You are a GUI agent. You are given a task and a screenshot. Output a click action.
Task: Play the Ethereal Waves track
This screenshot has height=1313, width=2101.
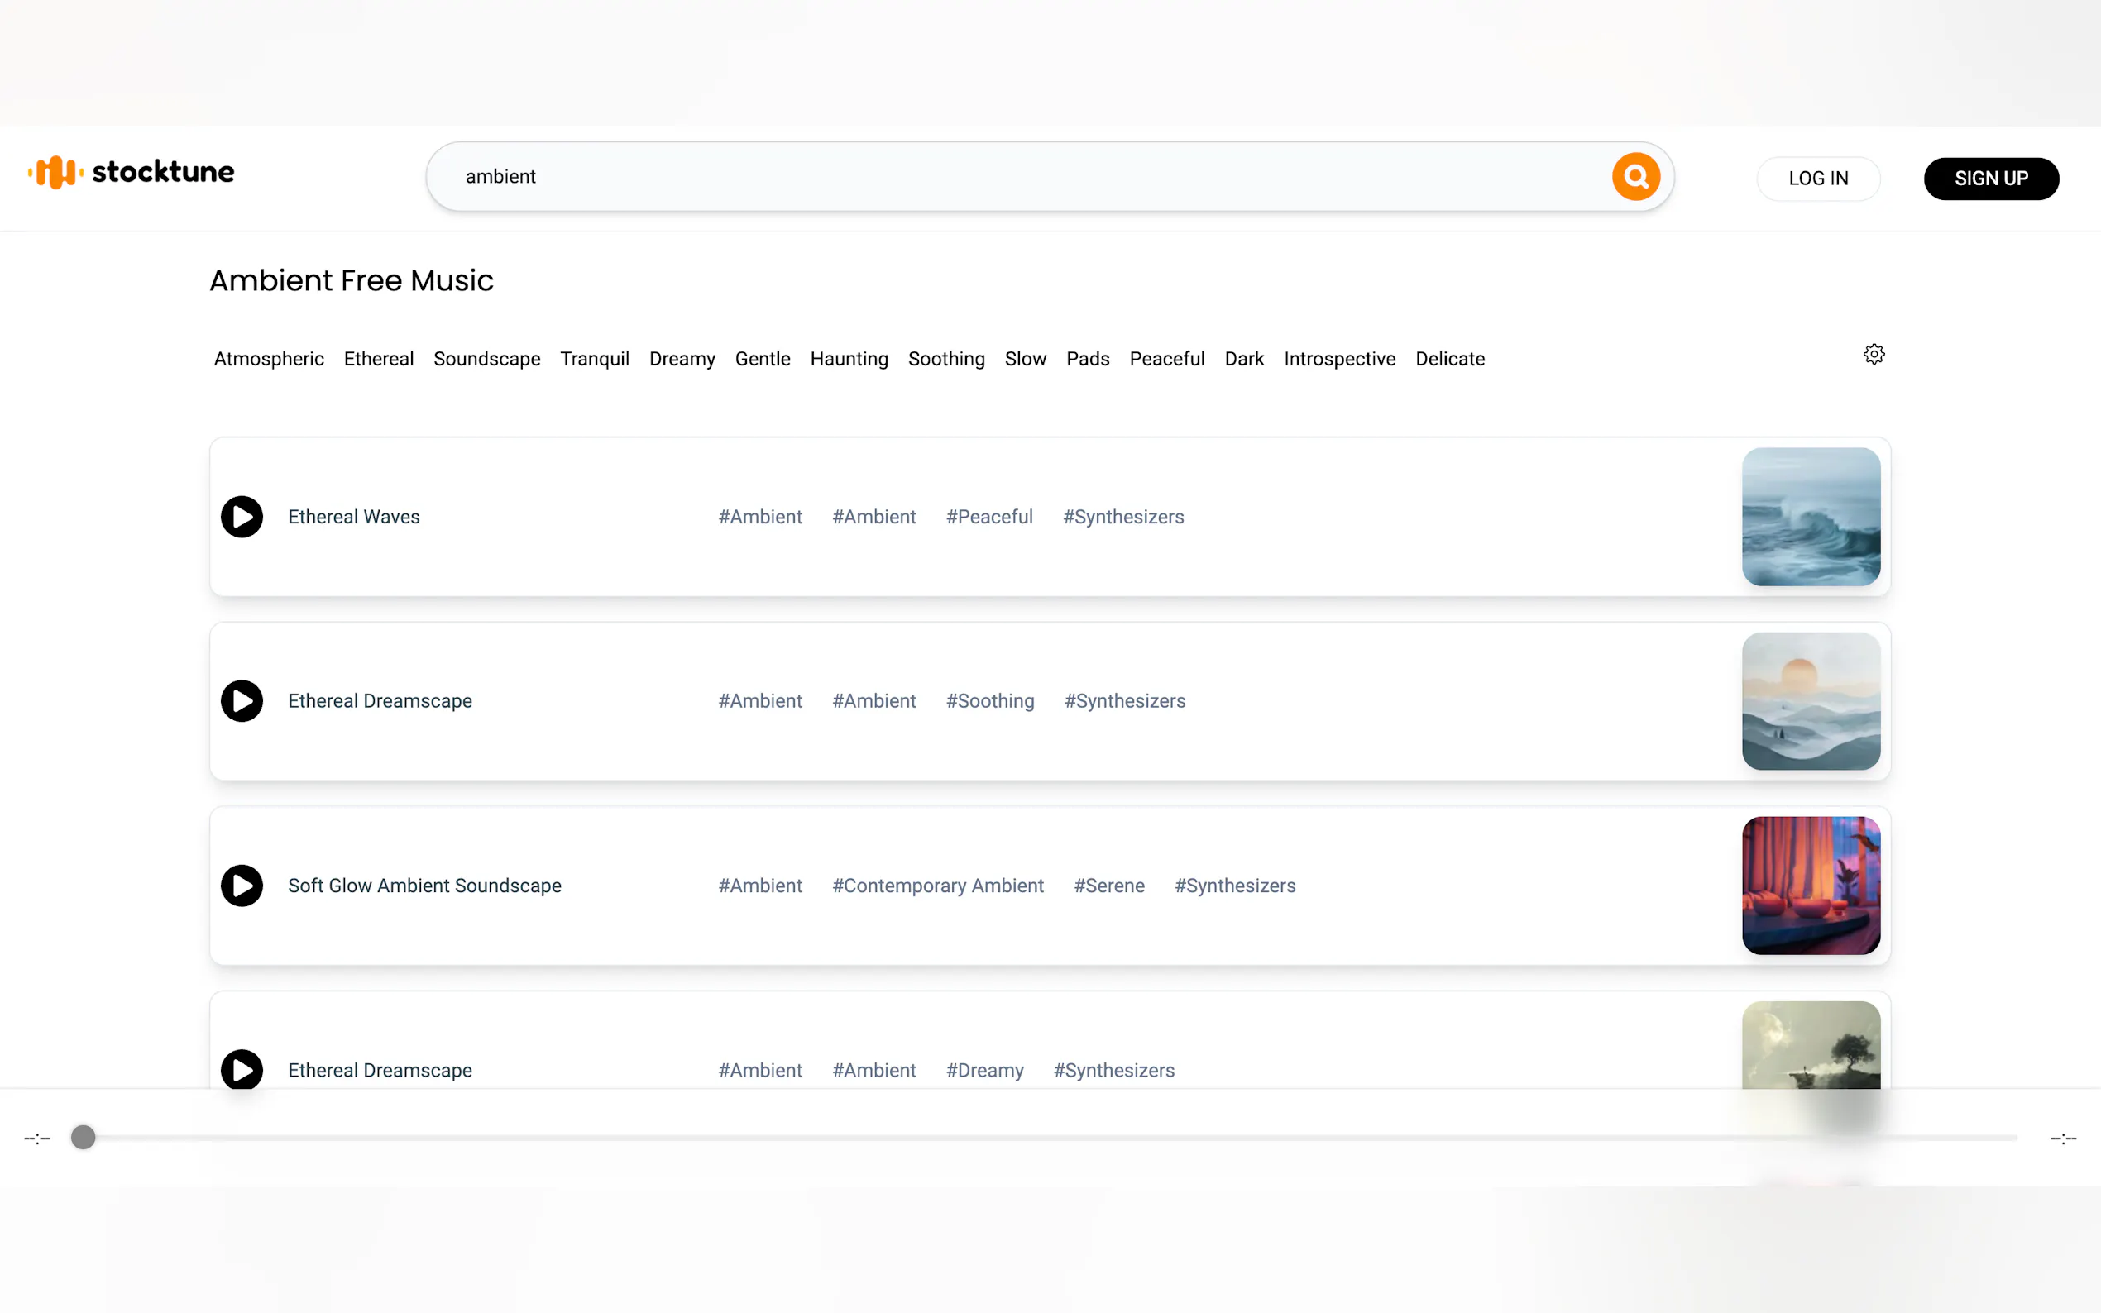(242, 517)
